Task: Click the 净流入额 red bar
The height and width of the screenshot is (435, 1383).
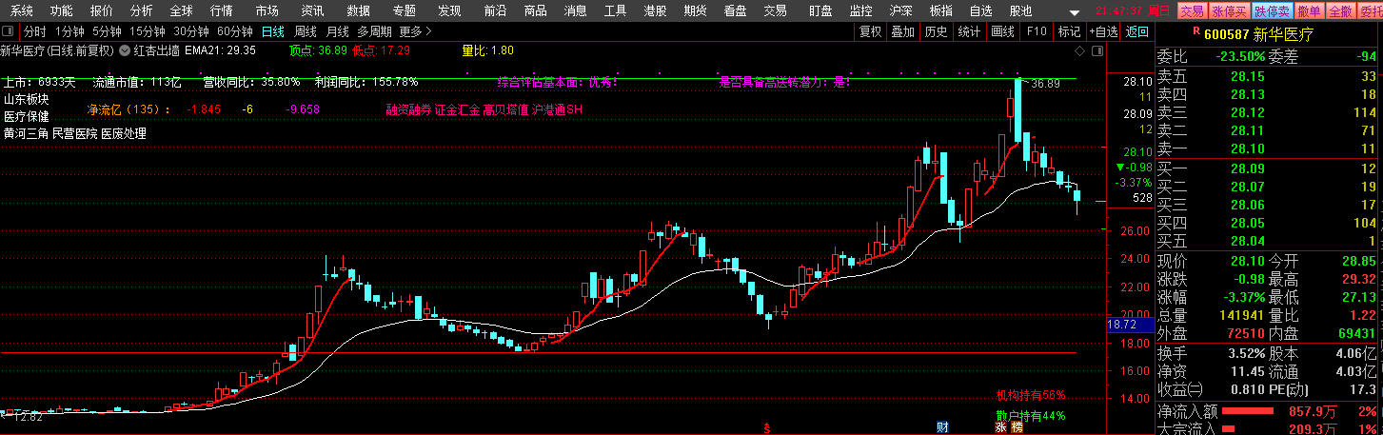Action: click(1247, 411)
